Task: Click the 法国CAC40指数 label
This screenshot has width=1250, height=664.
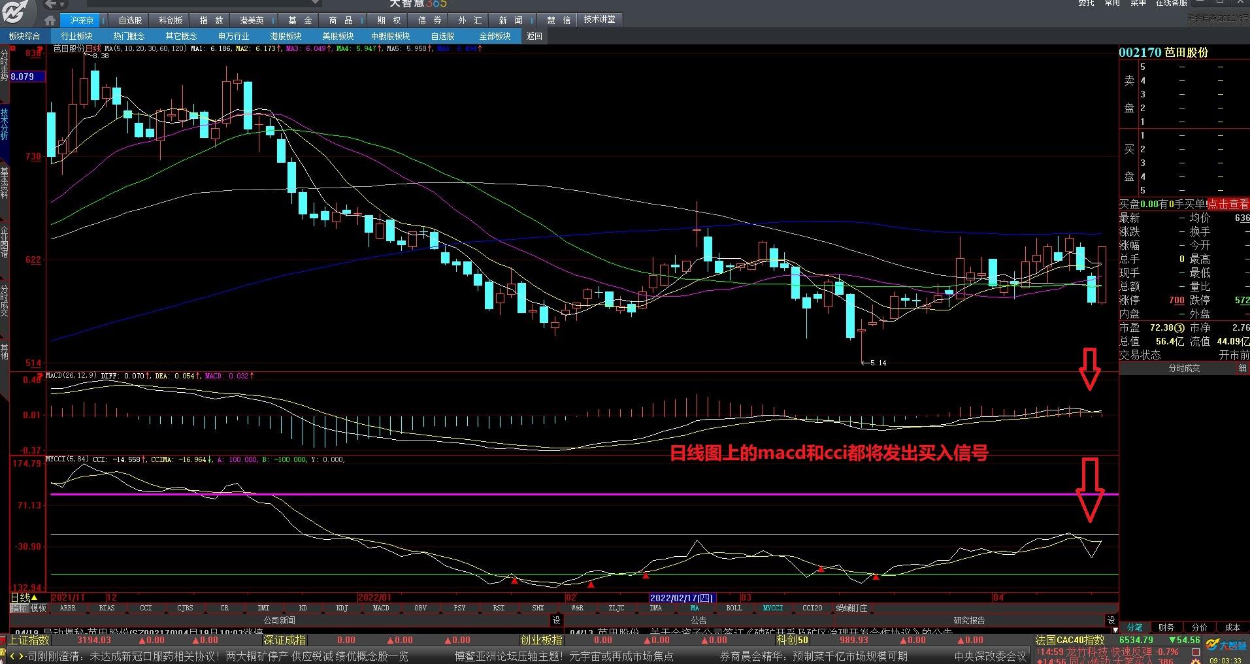Action: (1070, 640)
